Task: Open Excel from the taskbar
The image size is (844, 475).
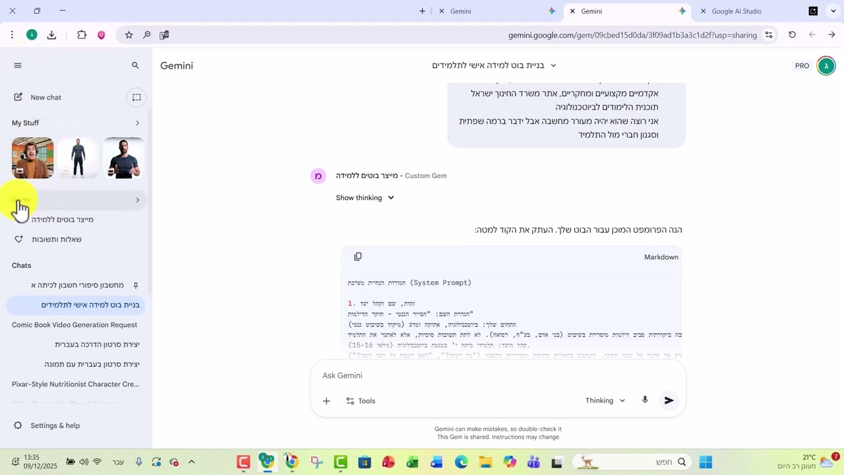Action: pos(413,462)
